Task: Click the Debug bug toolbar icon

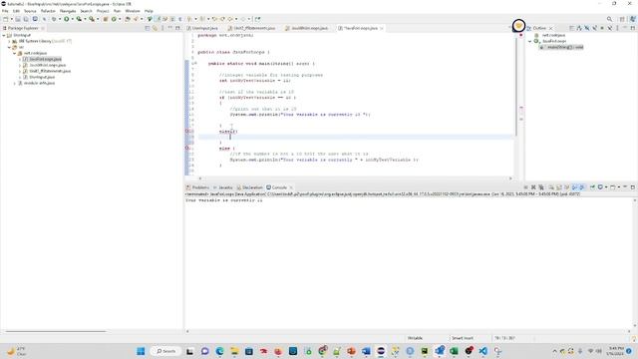Action: (54, 19)
